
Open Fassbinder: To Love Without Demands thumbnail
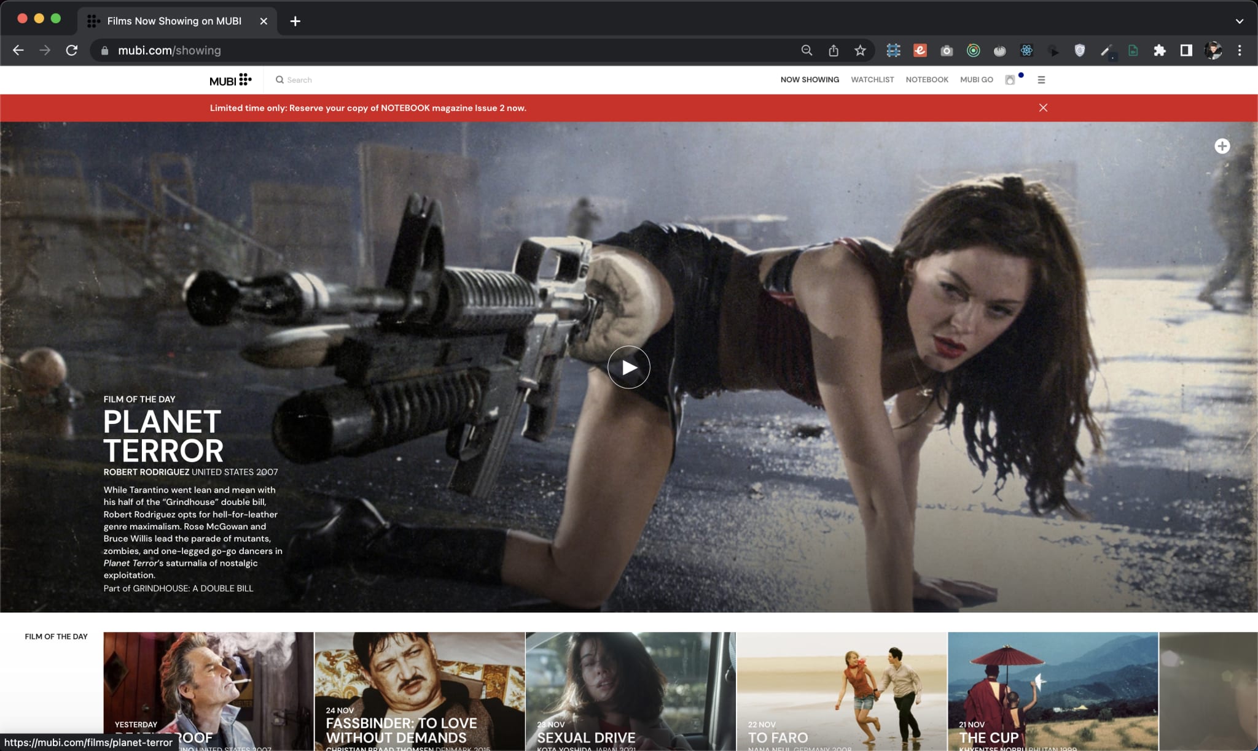click(420, 691)
